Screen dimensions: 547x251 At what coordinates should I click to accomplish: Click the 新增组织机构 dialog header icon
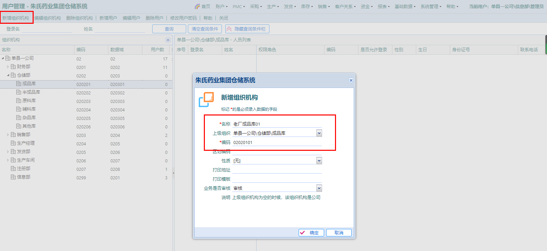tap(206, 100)
